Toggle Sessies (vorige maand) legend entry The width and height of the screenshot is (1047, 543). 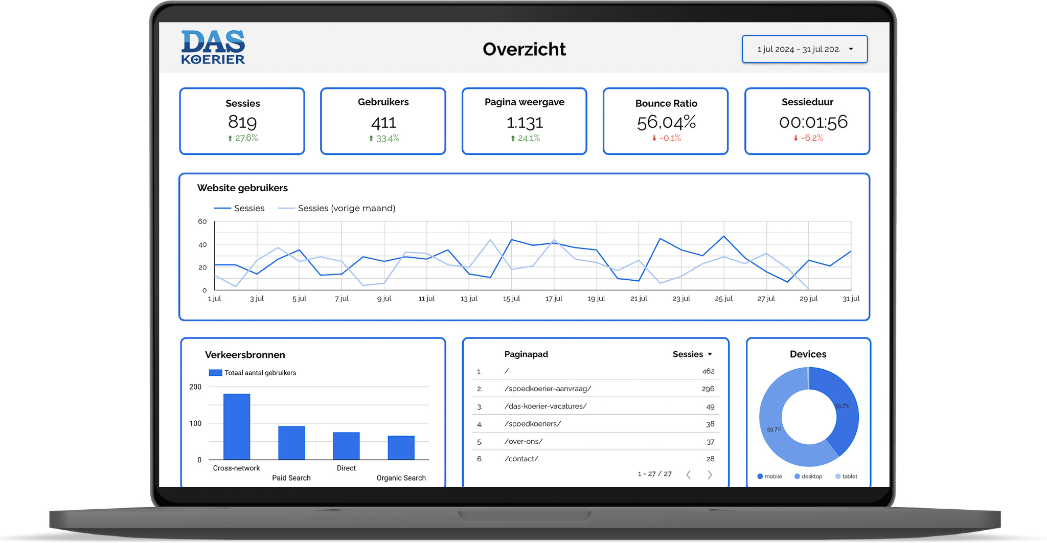point(336,208)
